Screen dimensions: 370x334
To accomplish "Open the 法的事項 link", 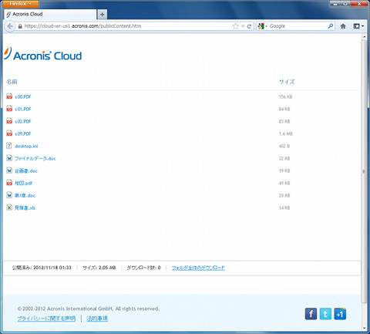I will (x=97, y=319).
